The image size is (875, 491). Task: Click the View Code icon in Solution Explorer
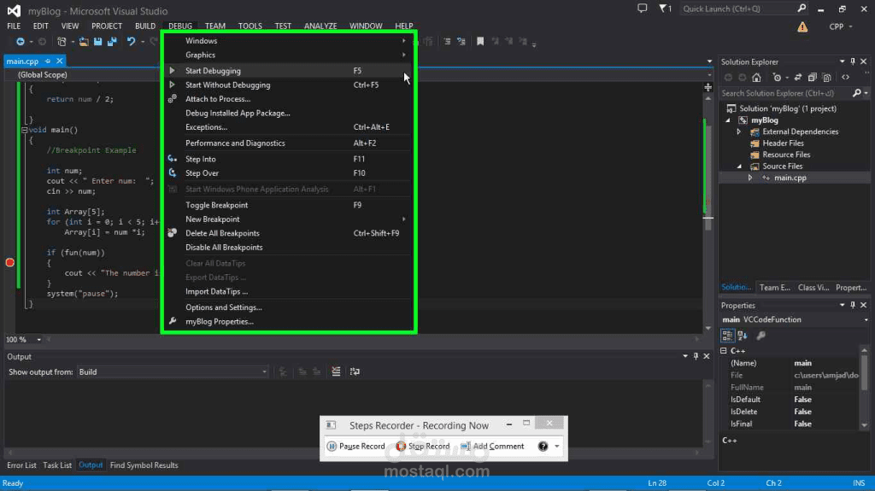pos(845,78)
